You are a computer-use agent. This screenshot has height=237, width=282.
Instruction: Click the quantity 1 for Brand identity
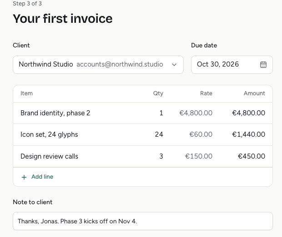(161, 113)
